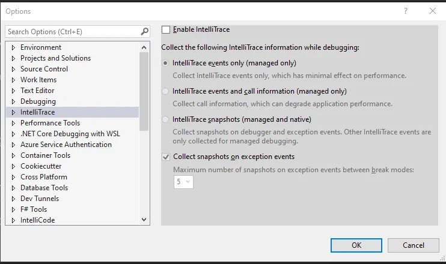Select Dev Tunnels category

(x=40, y=199)
